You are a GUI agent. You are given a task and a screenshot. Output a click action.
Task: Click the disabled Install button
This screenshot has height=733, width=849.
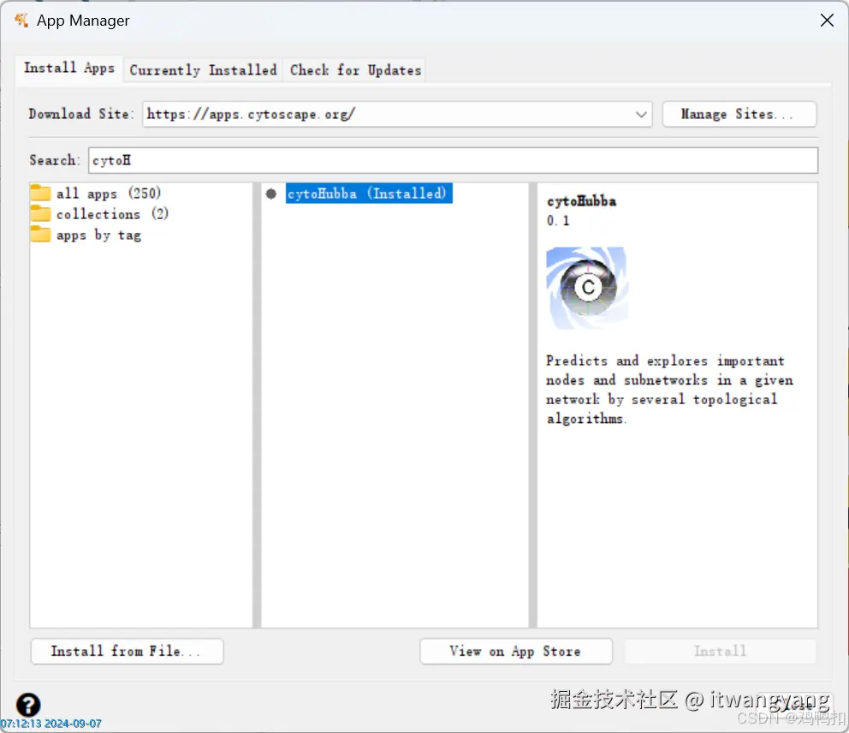click(721, 651)
